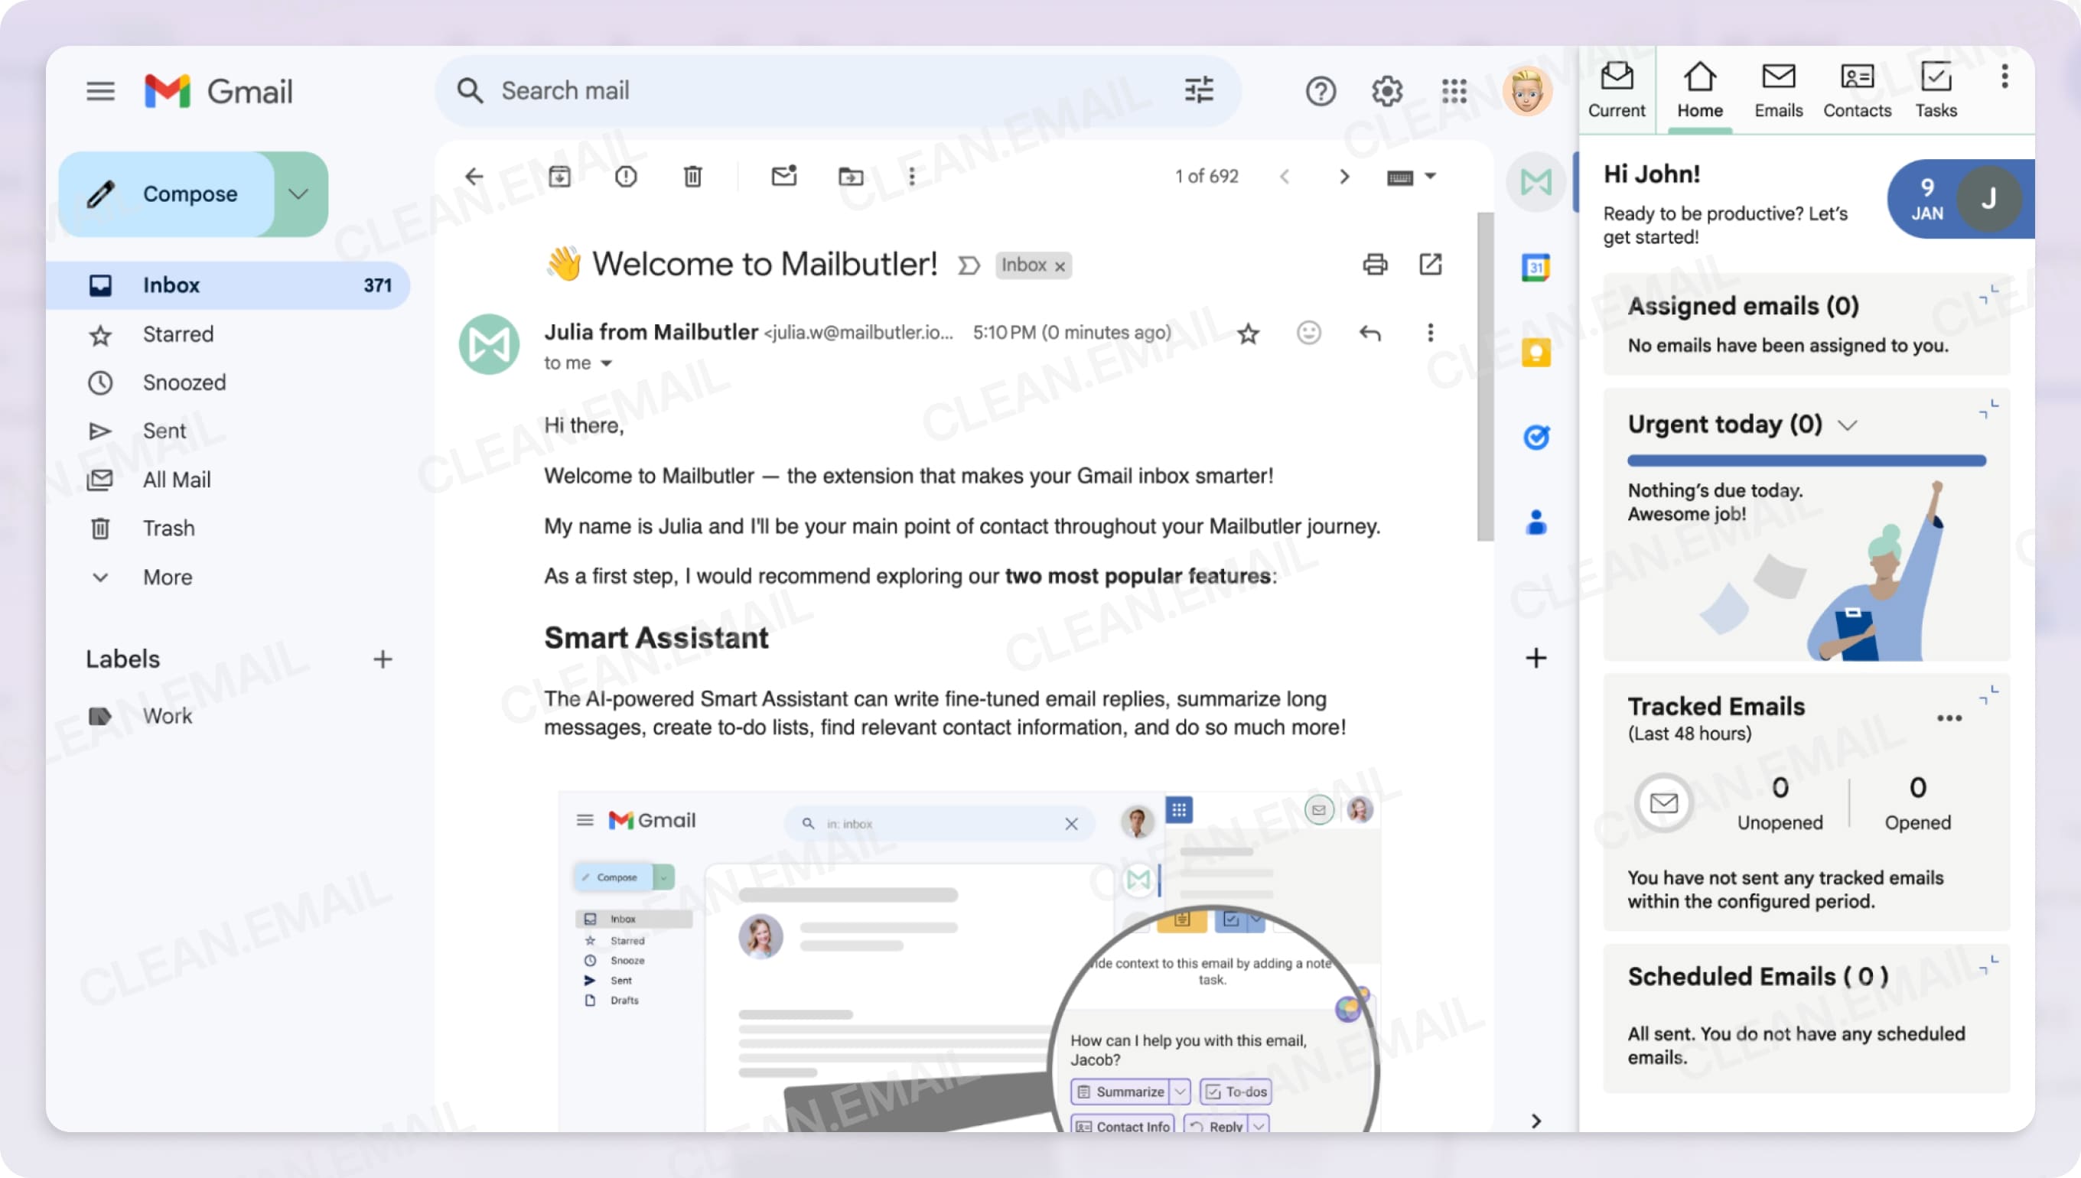2081x1178 pixels.
Task: Report this email as spam
Action: [625, 177]
